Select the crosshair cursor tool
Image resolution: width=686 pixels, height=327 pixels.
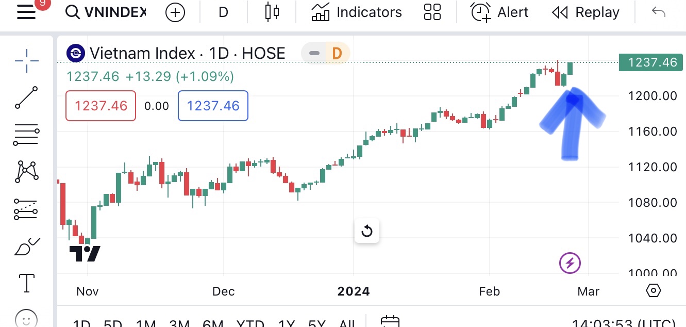(x=26, y=61)
